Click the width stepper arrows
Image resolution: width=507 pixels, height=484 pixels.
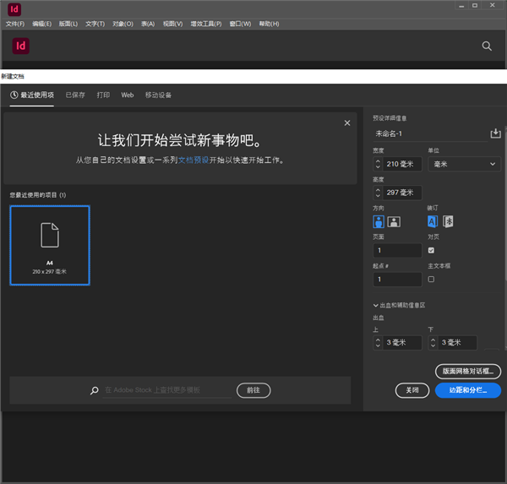click(377, 164)
